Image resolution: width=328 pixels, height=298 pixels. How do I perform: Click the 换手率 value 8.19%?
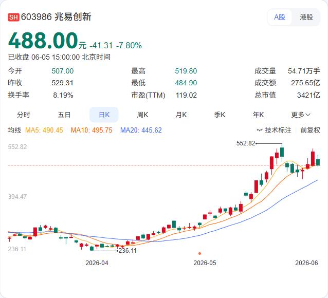pos(63,95)
